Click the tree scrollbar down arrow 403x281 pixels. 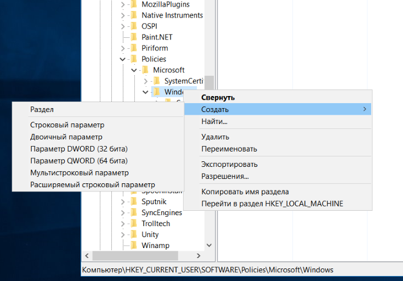point(209,245)
